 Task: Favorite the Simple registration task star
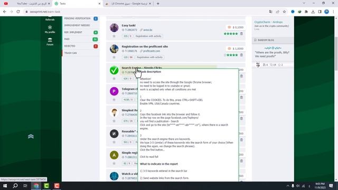[x=114, y=164]
